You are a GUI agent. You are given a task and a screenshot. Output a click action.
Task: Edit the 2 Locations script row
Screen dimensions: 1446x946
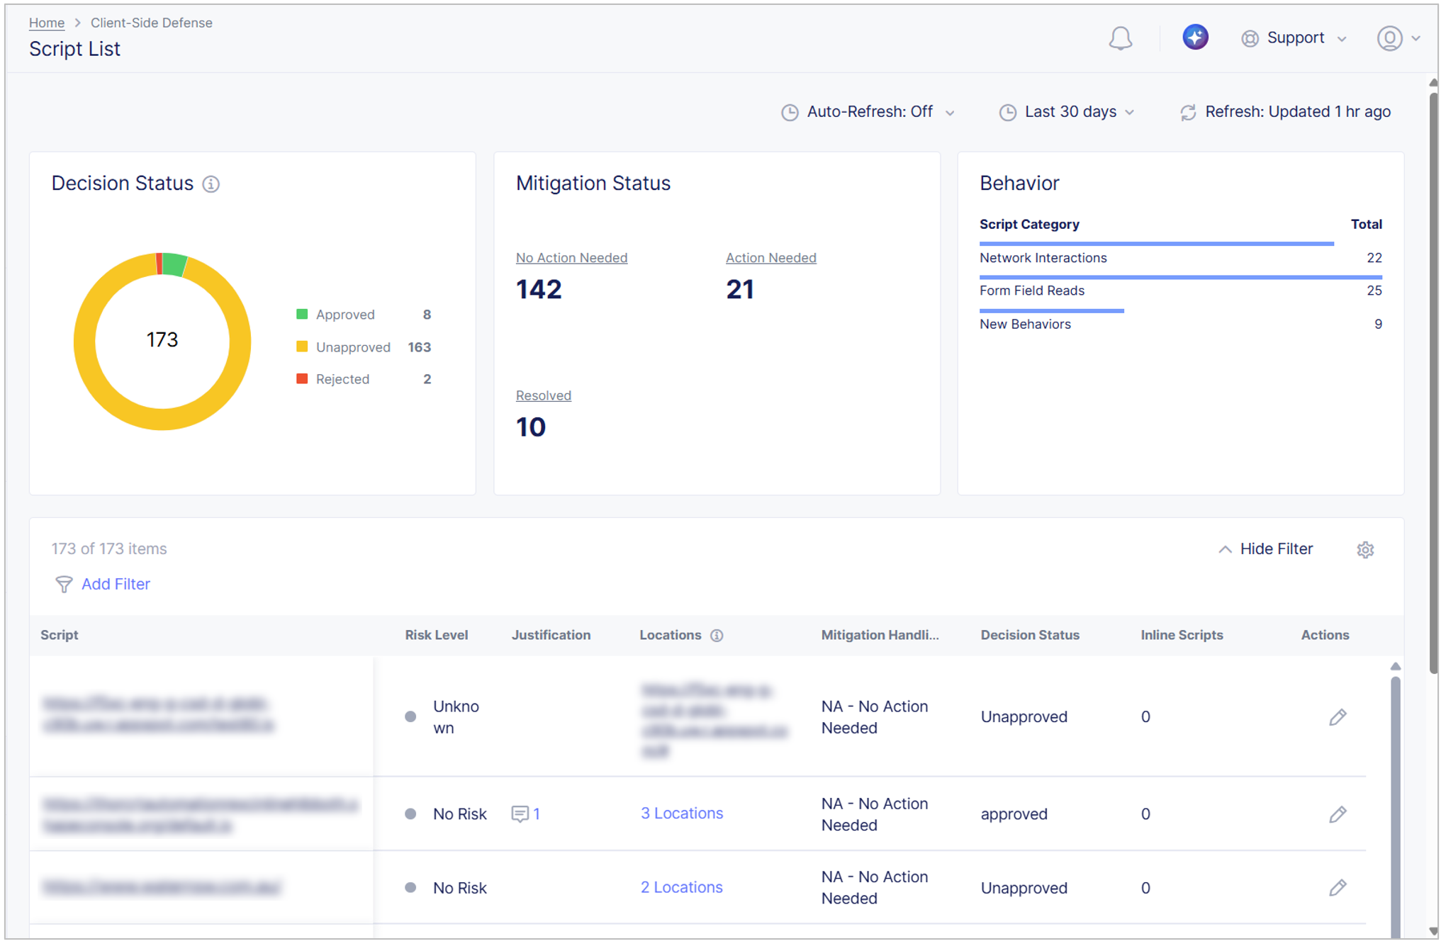pyautogui.click(x=1338, y=888)
